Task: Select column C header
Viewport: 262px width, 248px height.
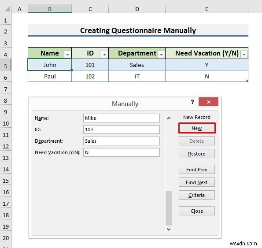Action: (x=90, y=9)
